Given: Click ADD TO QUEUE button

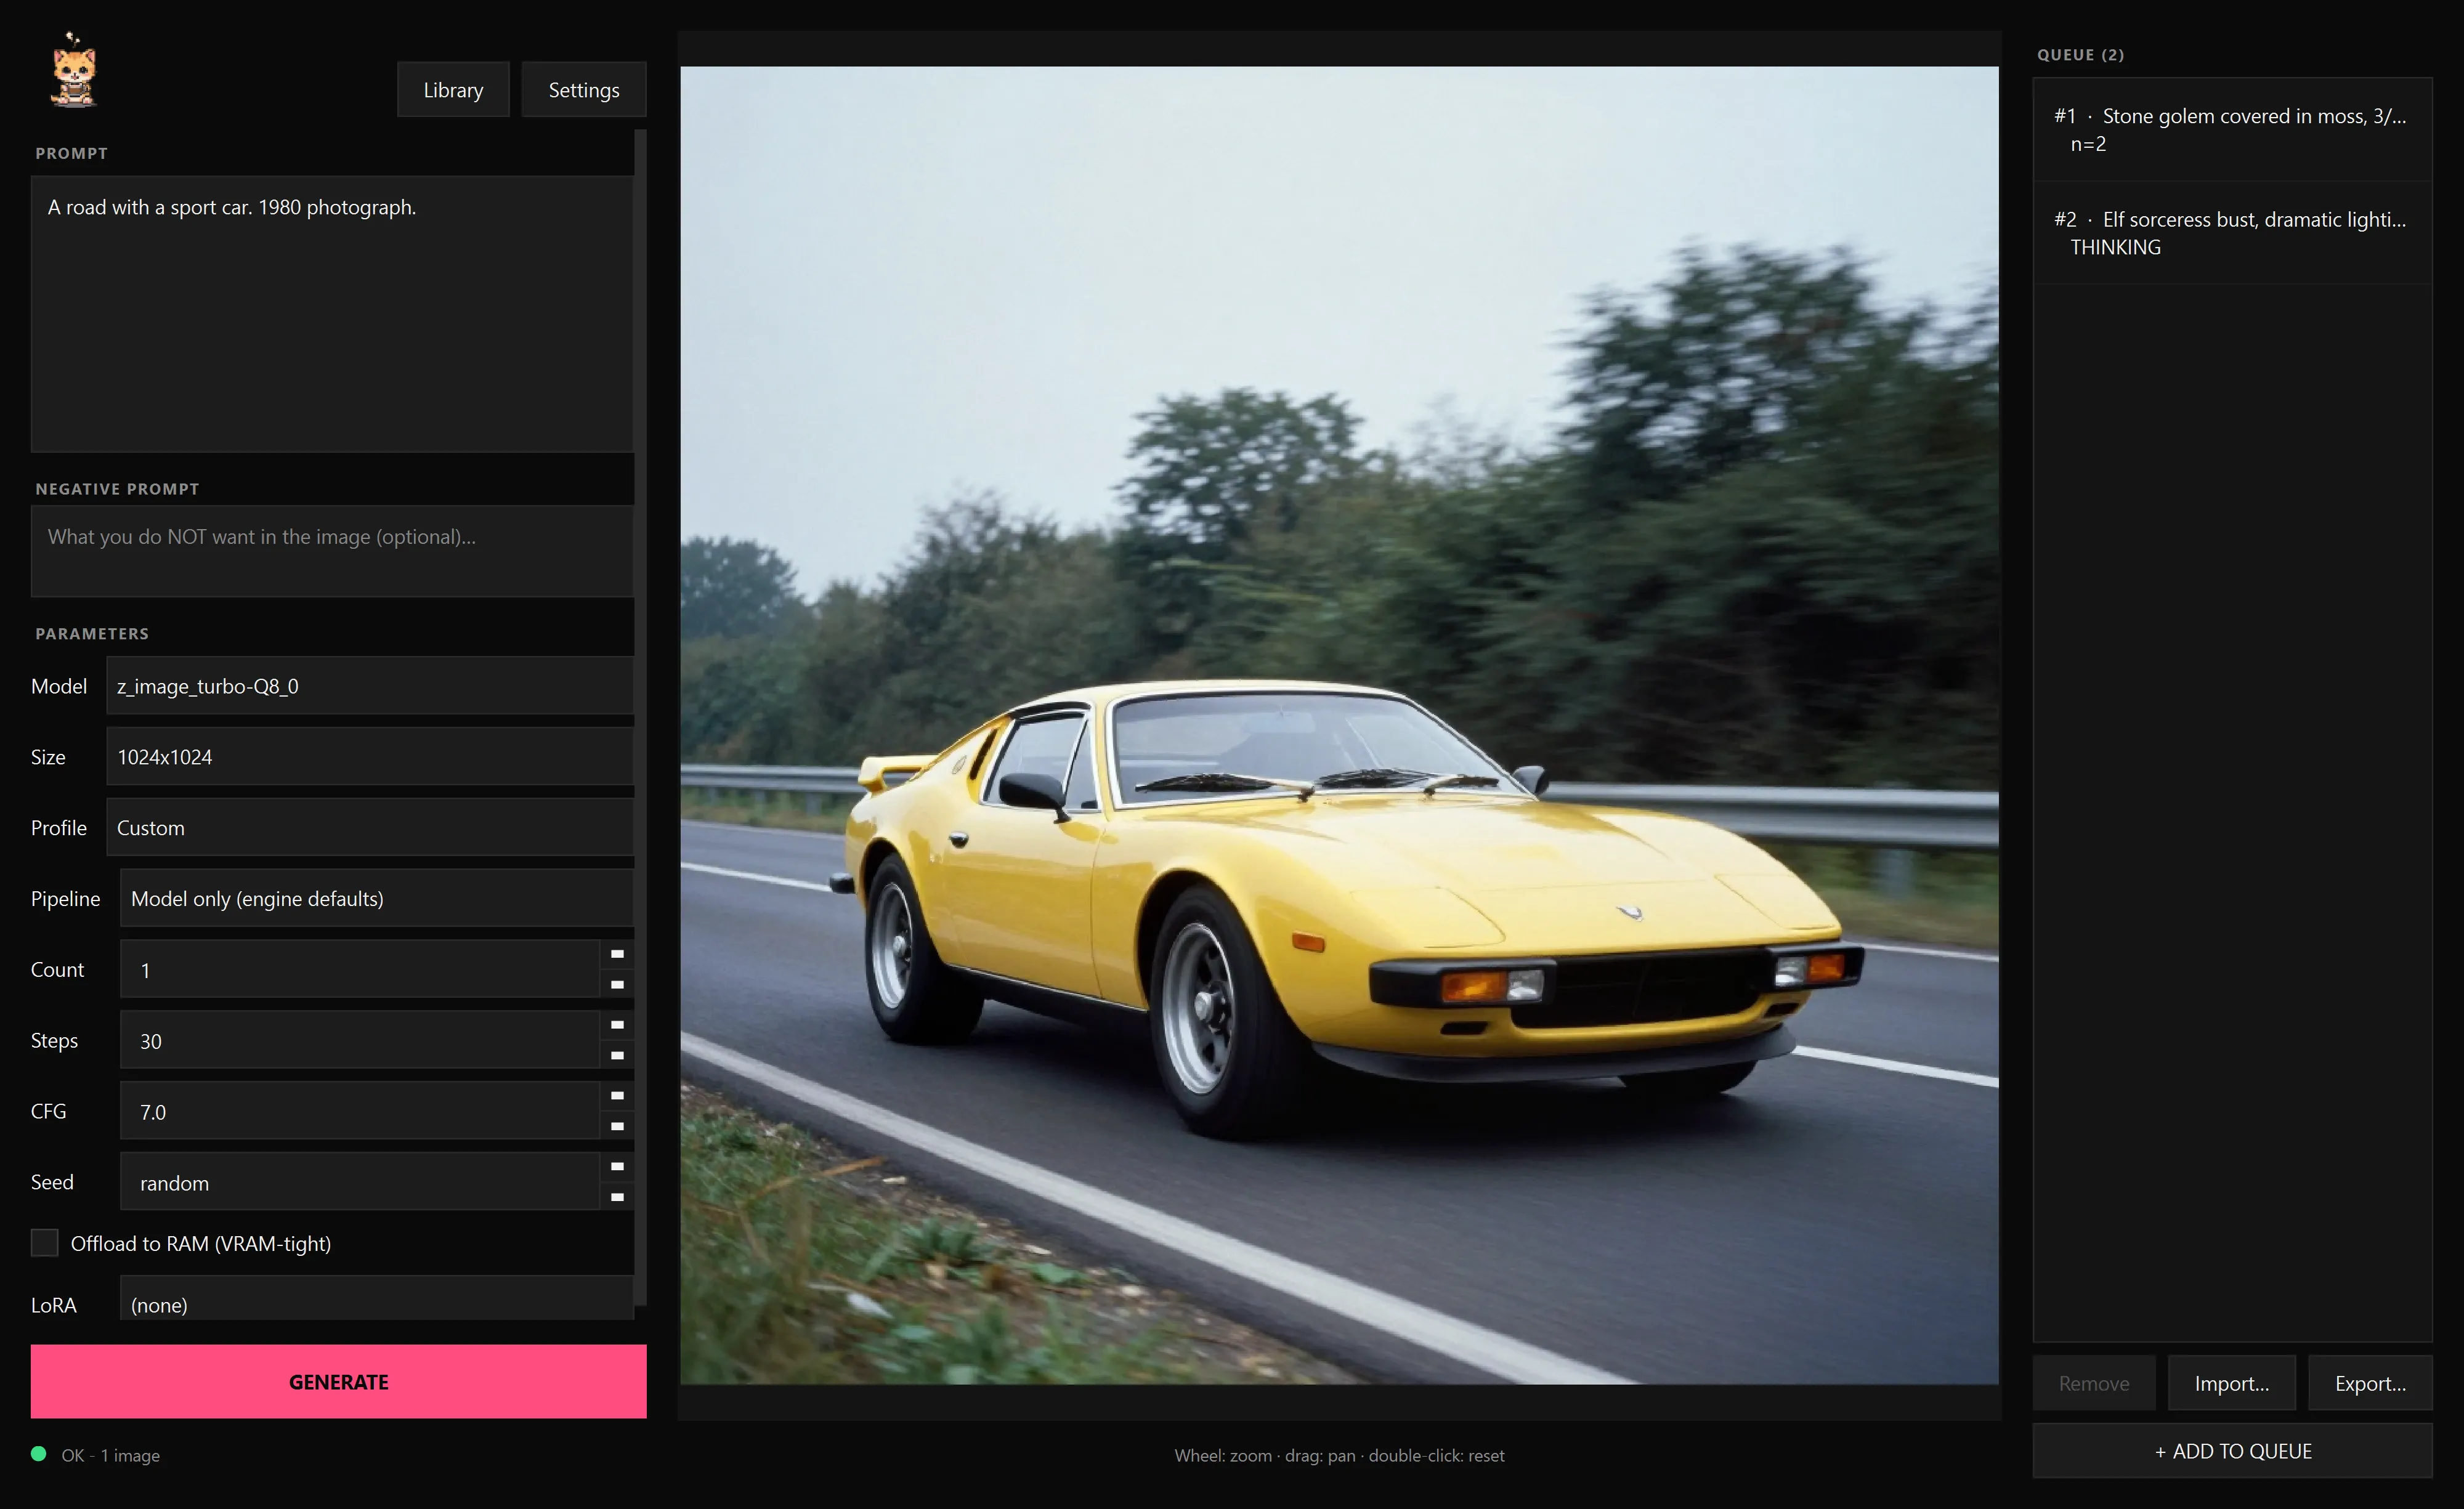Looking at the screenshot, I should pyautogui.click(x=2232, y=1451).
